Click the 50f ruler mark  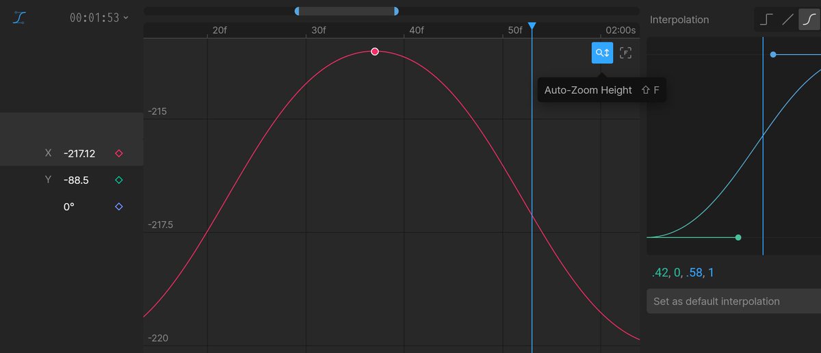515,30
